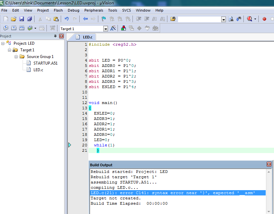This screenshot has width=274, height=214.
Task: Click the Incremental Find icon
Action: coord(239,19)
